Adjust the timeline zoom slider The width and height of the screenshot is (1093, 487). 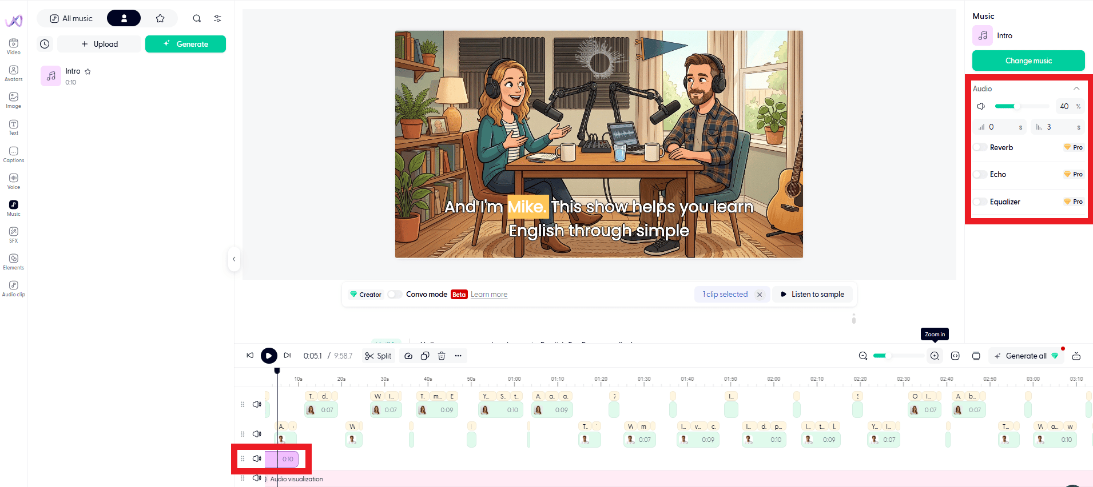pyautogui.click(x=898, y=356)
